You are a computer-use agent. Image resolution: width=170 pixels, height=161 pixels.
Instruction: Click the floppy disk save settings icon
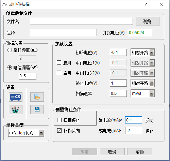click(x=37, y=109)
